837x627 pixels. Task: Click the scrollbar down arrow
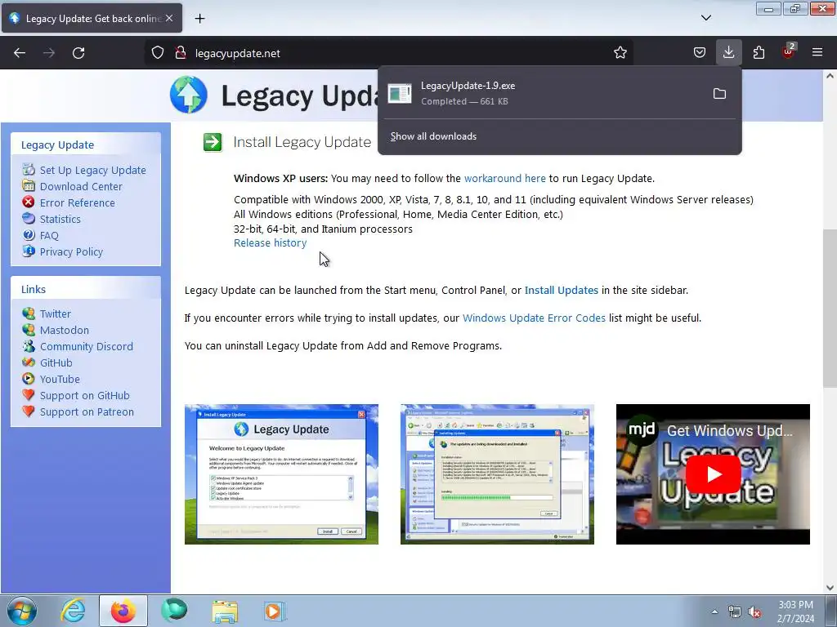point(830,588)
